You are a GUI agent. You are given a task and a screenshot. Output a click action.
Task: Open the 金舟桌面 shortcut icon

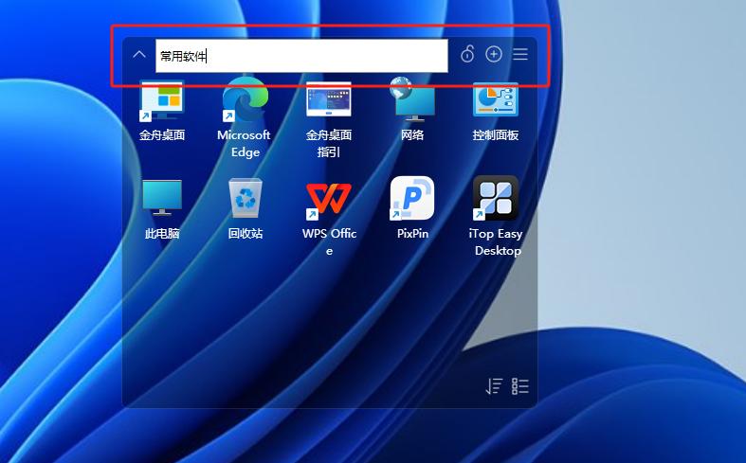click(x=161, y=102)
